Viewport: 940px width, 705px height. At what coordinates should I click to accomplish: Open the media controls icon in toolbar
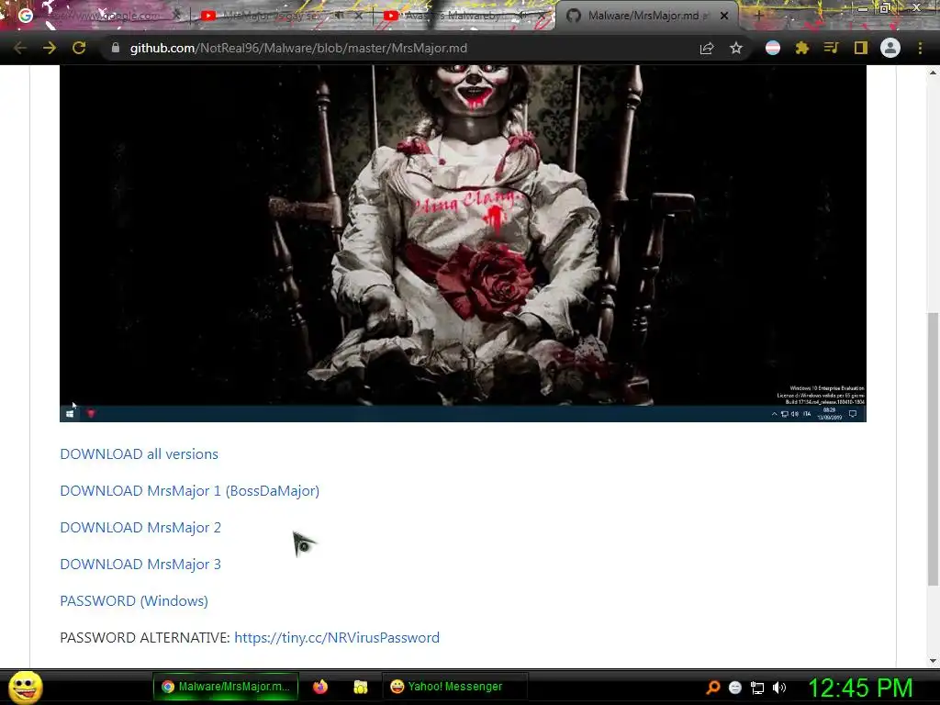point(832,48)
